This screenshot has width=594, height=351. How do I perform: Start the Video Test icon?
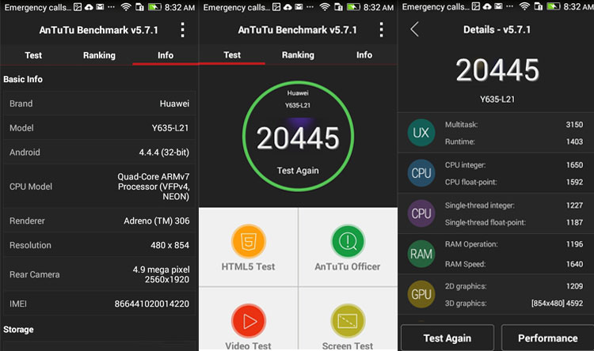[x=249, y=321]
